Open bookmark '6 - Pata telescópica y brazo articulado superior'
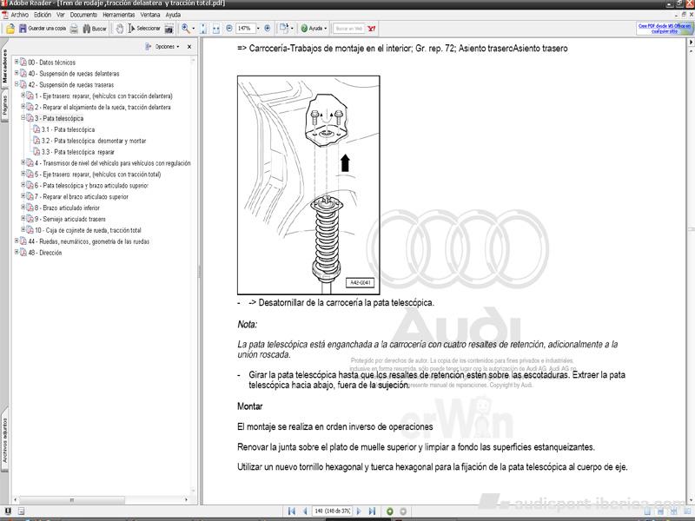The width and height of the screenshot is (695, 521). (92, 185)
